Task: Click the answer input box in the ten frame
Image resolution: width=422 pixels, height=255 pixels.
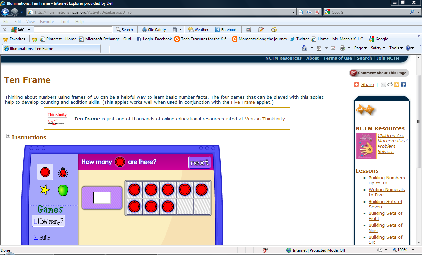Action: coord(102,197)
